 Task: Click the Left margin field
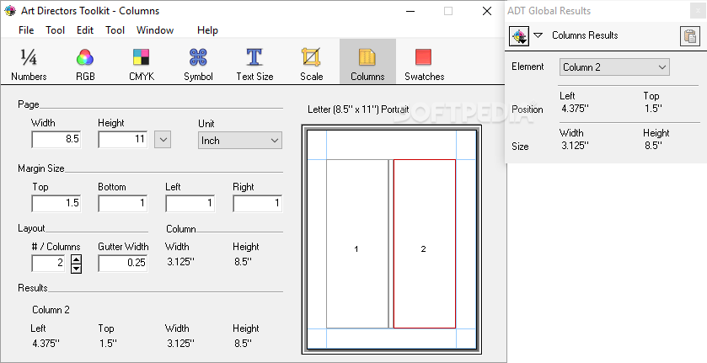tap(190, 203)
